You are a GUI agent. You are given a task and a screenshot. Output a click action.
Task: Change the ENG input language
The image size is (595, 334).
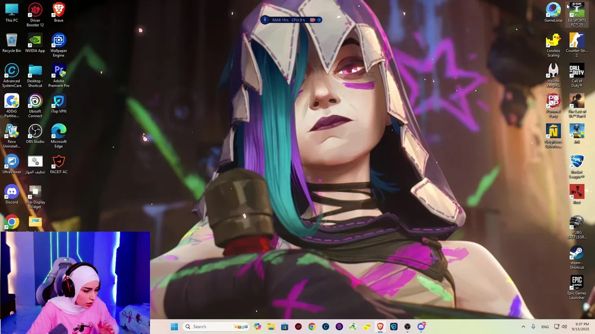(x=545, y=327)
